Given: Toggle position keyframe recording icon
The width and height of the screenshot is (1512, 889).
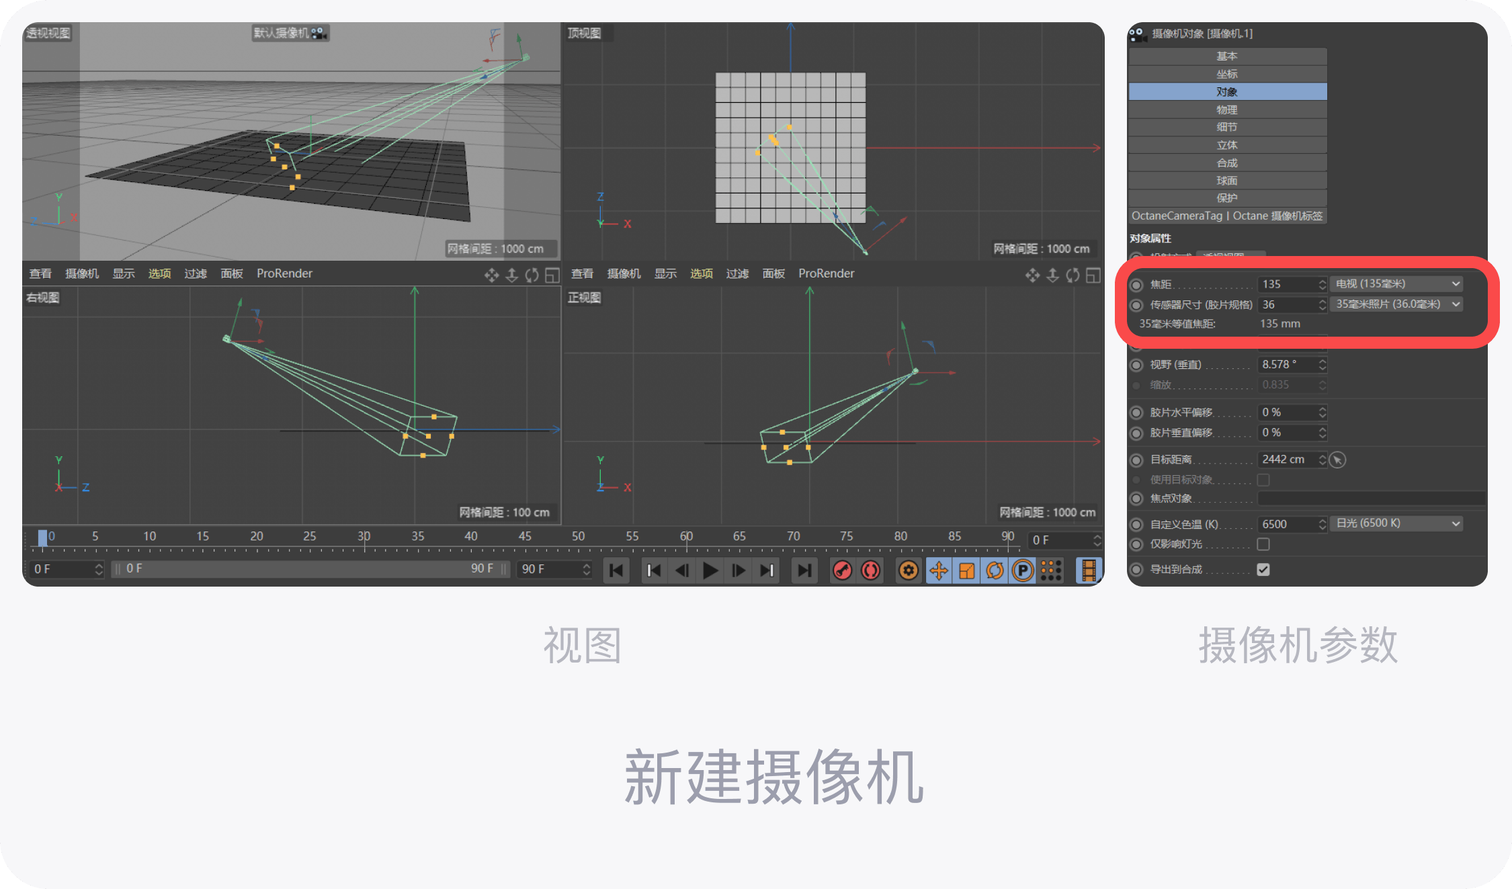Looking at the screenshot, I should pos(939,570).
